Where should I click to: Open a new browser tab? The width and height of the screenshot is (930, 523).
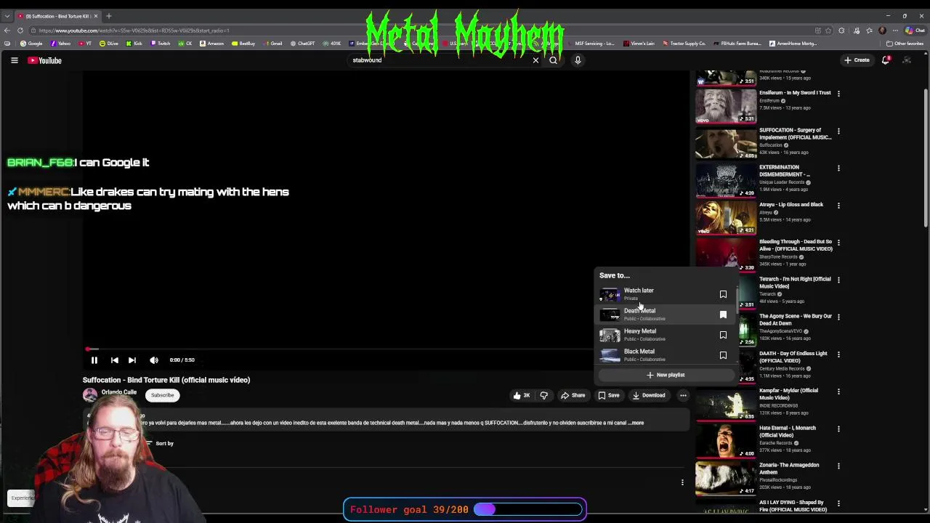109,16
